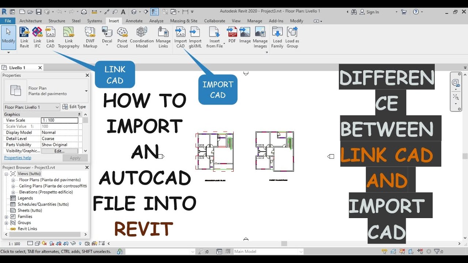
Task: Click the search binoculars icon in title bar
Action: click(354, 12)
